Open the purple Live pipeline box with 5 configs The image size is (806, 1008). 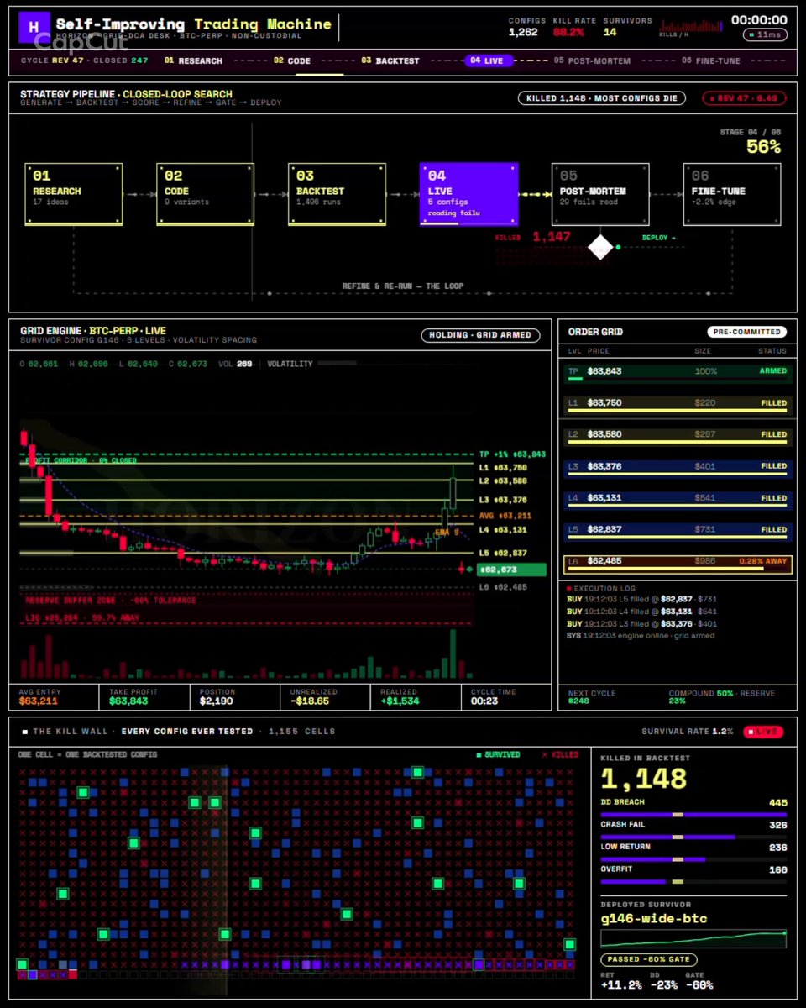(x=468, y=194)
